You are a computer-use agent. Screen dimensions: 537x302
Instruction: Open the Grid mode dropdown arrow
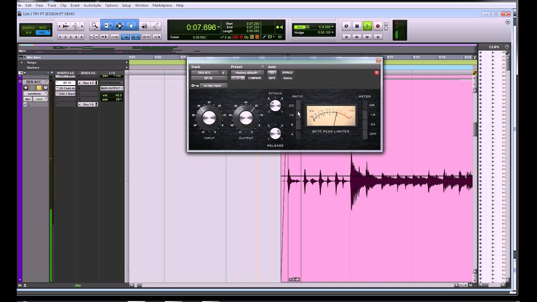(48, 32)
